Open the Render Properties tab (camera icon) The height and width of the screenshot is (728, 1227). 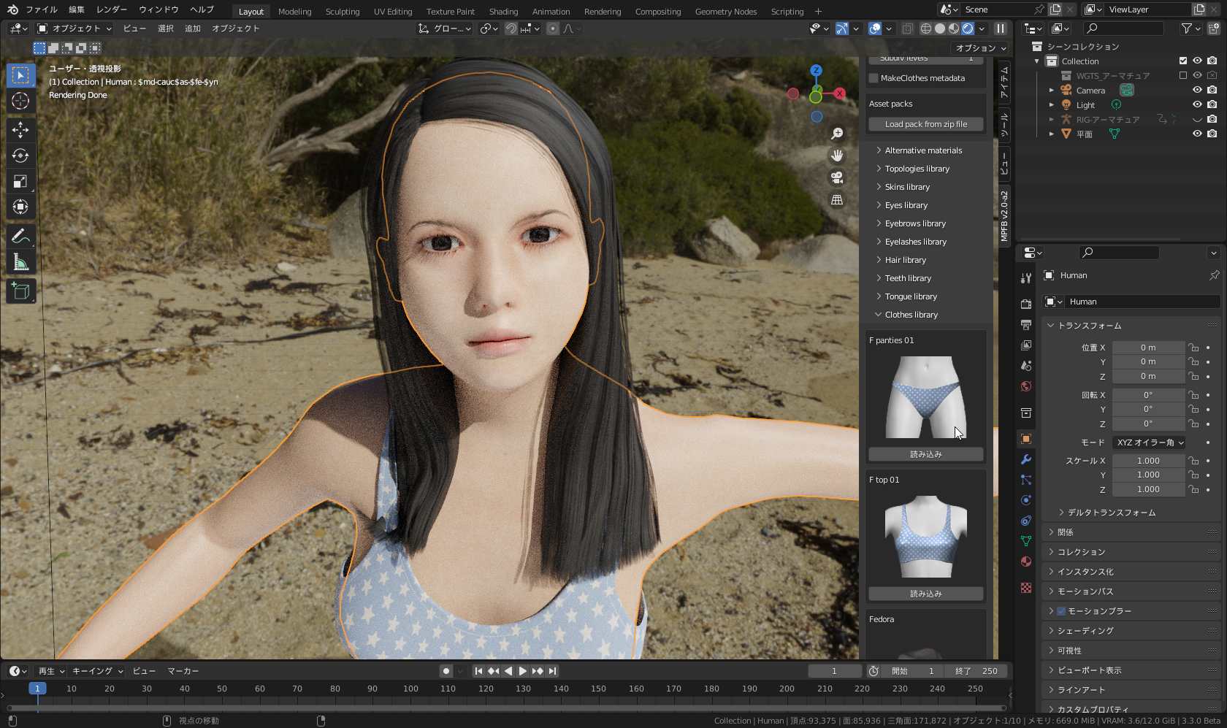(x=1025, y=304)
